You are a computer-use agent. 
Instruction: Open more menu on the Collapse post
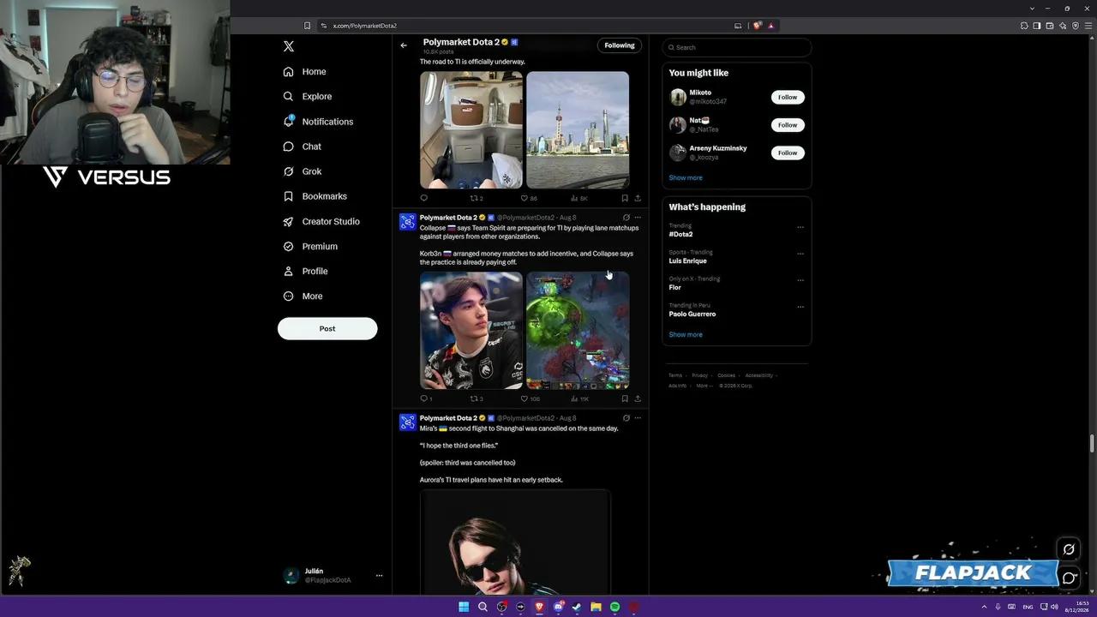638,218
